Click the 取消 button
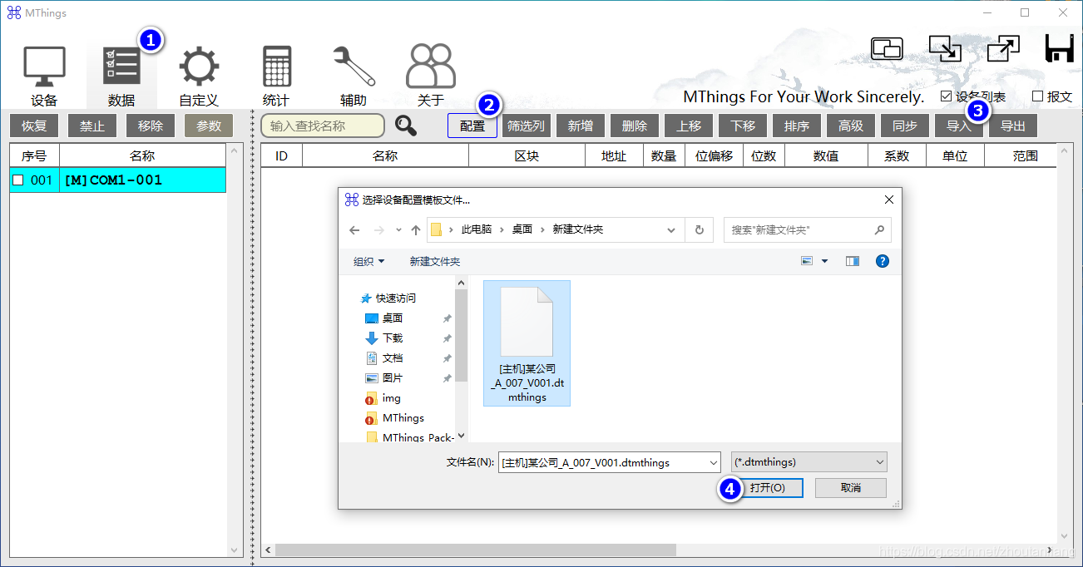Viewport: 1083px width, 567px height. [851, 488]
